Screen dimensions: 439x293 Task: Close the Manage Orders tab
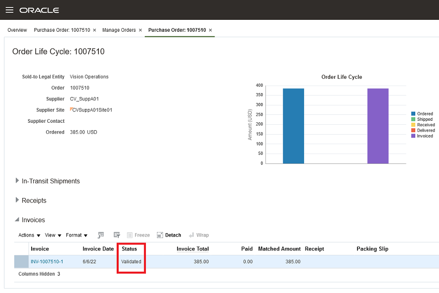pyautogui.click(x=140, y=30)
